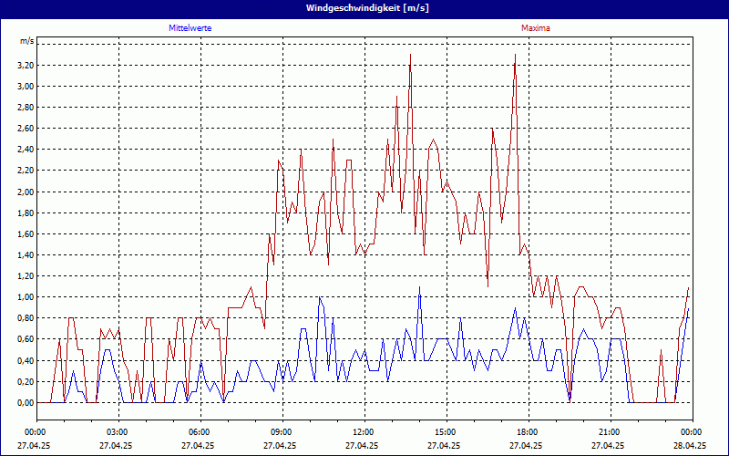This screenshot has height=456, width=729.
Task: Click the 1,40 y-axis value
Action: (26, 255)
